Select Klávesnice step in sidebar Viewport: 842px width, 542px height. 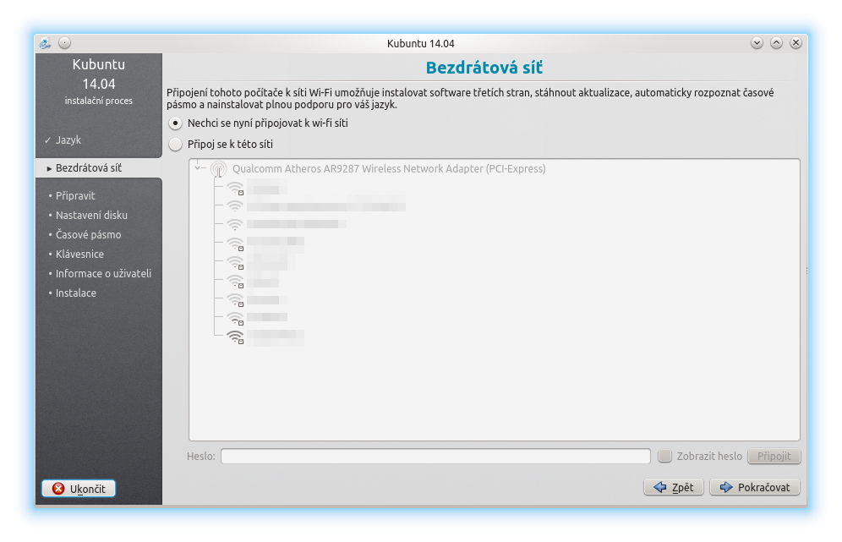click(79, 254)
